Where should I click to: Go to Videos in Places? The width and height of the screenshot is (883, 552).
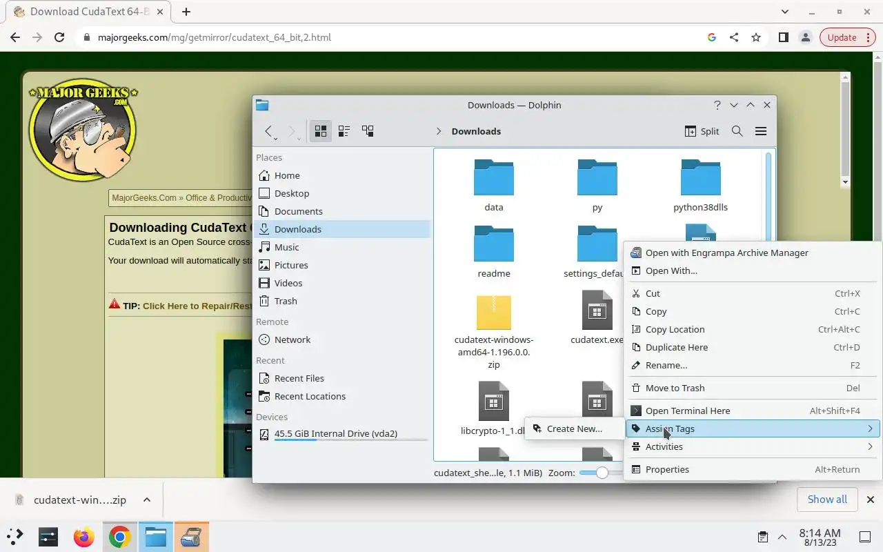(342, 283)
